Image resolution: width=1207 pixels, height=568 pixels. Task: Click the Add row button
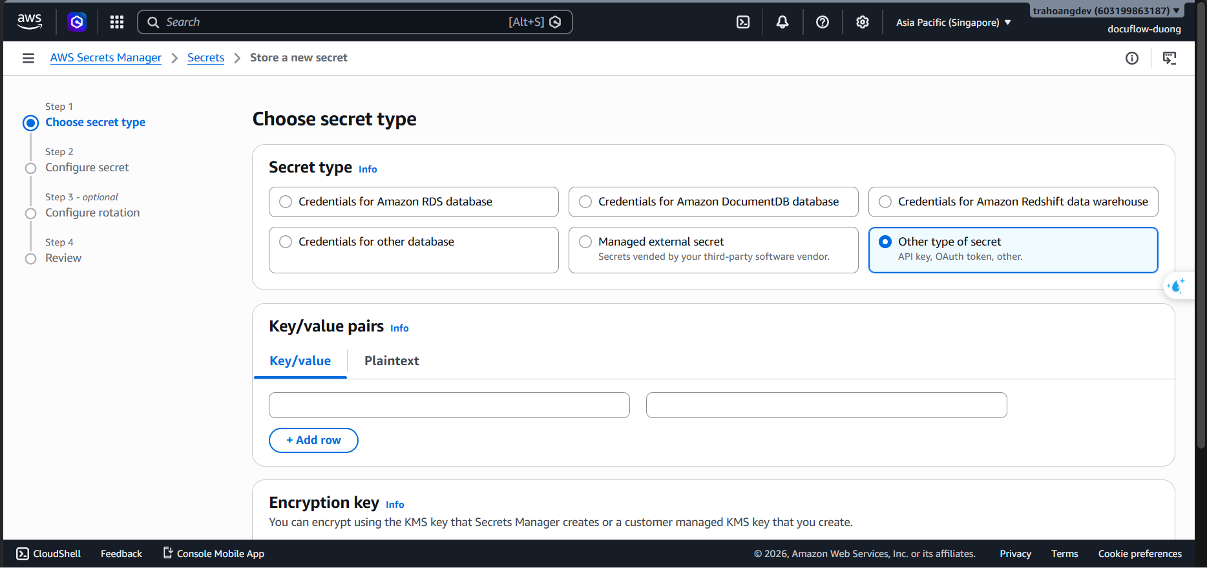click(x=313, y=440)
